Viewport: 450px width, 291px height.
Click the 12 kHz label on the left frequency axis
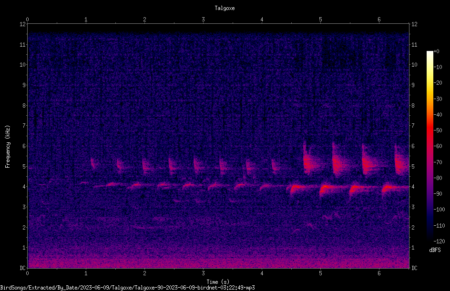(x=23, y=24)
